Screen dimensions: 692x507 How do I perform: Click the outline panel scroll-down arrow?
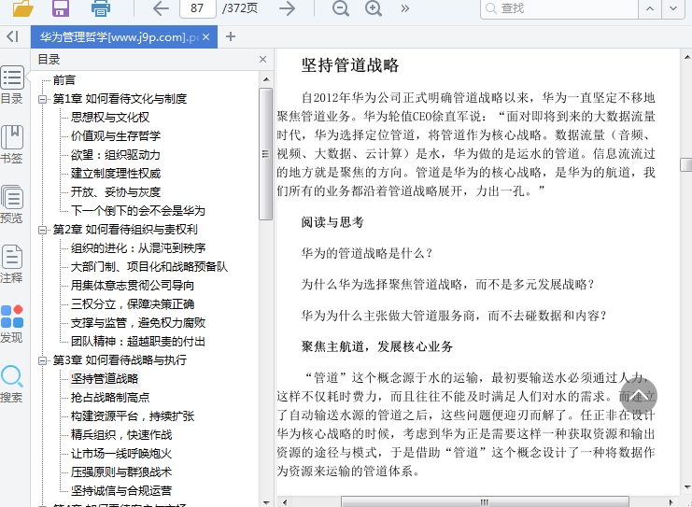[266, 502]
